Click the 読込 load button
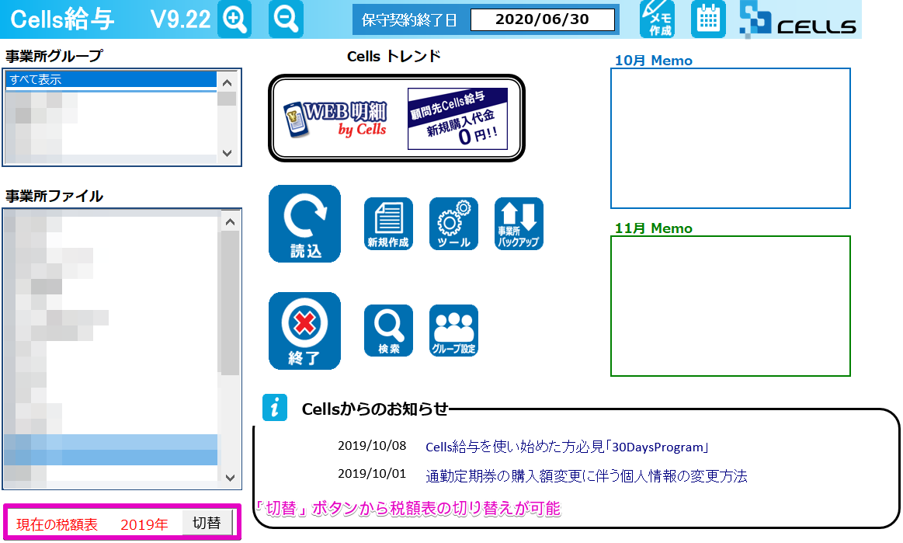The width and height of the screenshot is (903, 543). [304, 224]
